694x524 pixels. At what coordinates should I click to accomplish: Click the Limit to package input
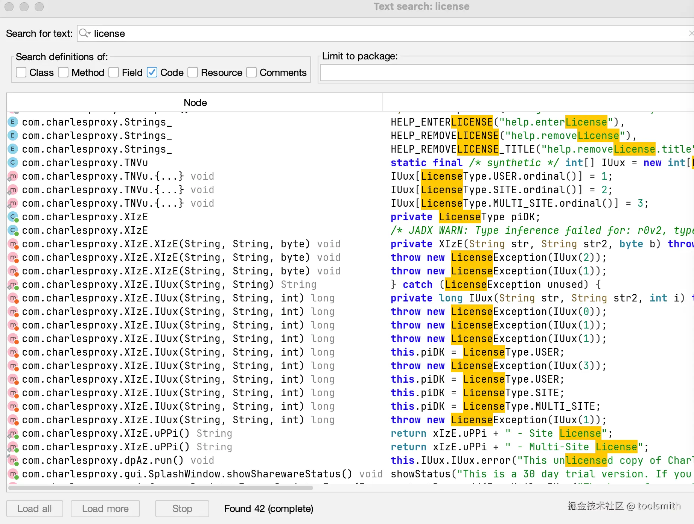[x=507, y=73]
